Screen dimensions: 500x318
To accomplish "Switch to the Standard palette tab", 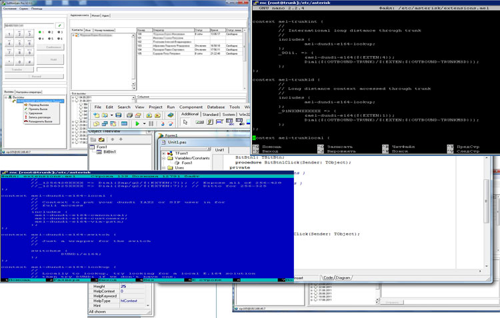I will [x=211, y=115].
